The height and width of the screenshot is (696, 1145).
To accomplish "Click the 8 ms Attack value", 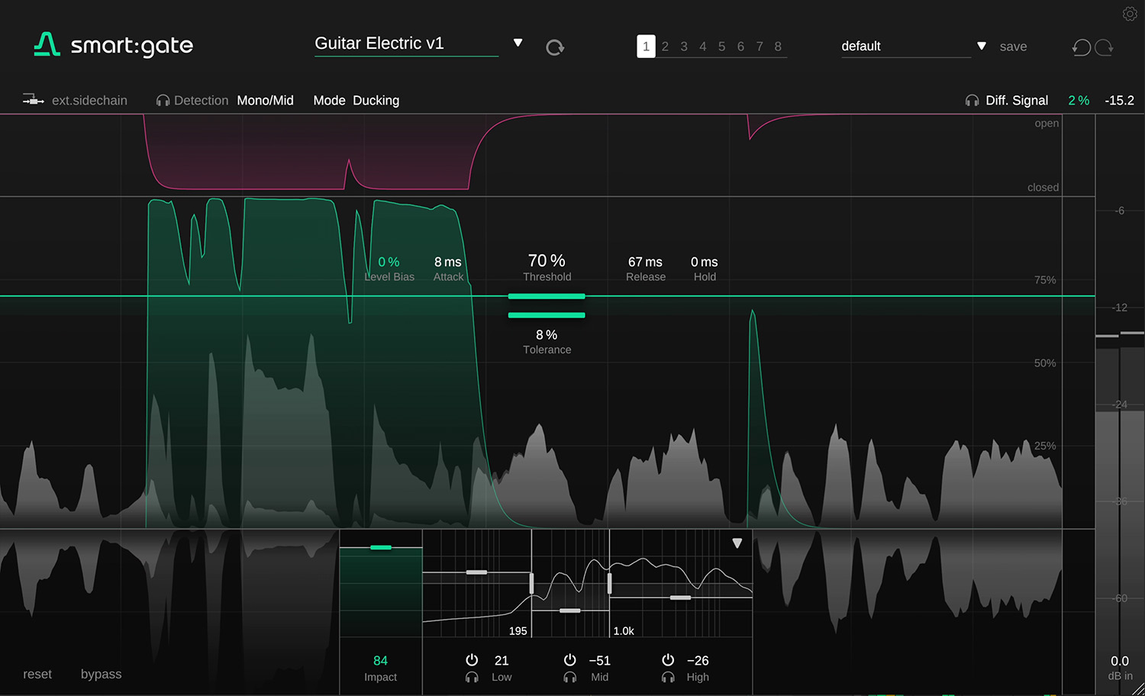I will click(x=448, y=262).
